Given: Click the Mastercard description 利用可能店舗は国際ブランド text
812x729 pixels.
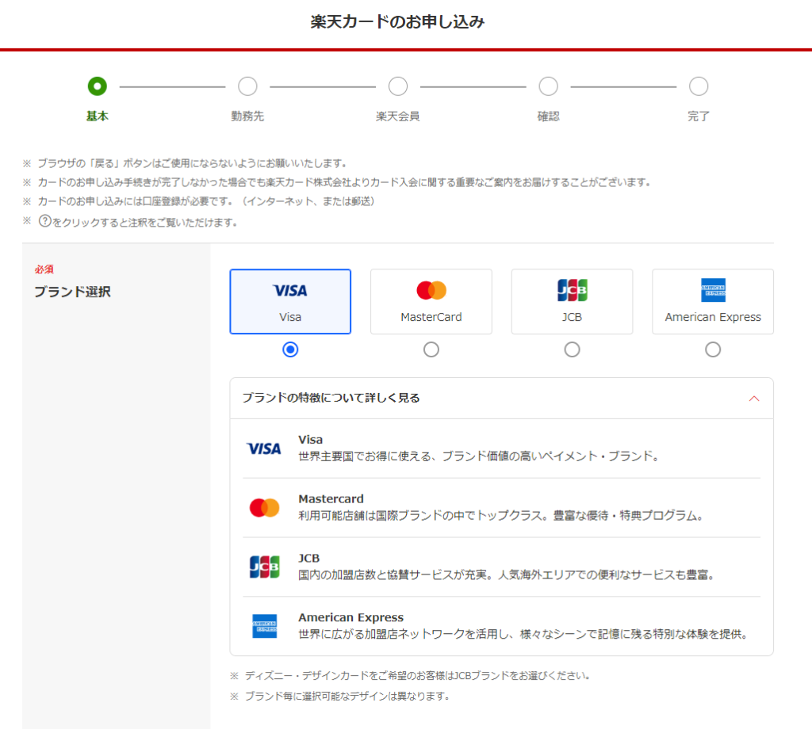Looking at the screenshot, I should [x=501, y=516].
